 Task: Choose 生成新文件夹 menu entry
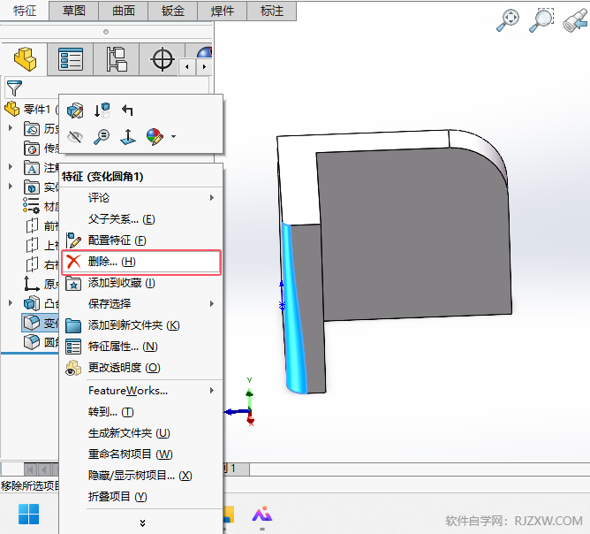(x=141, y=433)
